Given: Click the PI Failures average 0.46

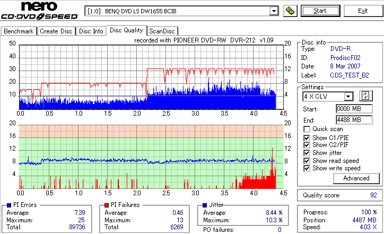Looking at the screenshot, I should (178, 213).
